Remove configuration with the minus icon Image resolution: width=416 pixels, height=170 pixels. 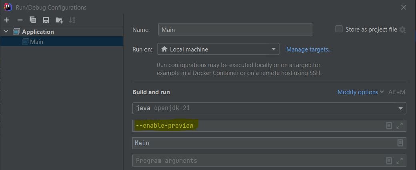[x=20, y=20]
